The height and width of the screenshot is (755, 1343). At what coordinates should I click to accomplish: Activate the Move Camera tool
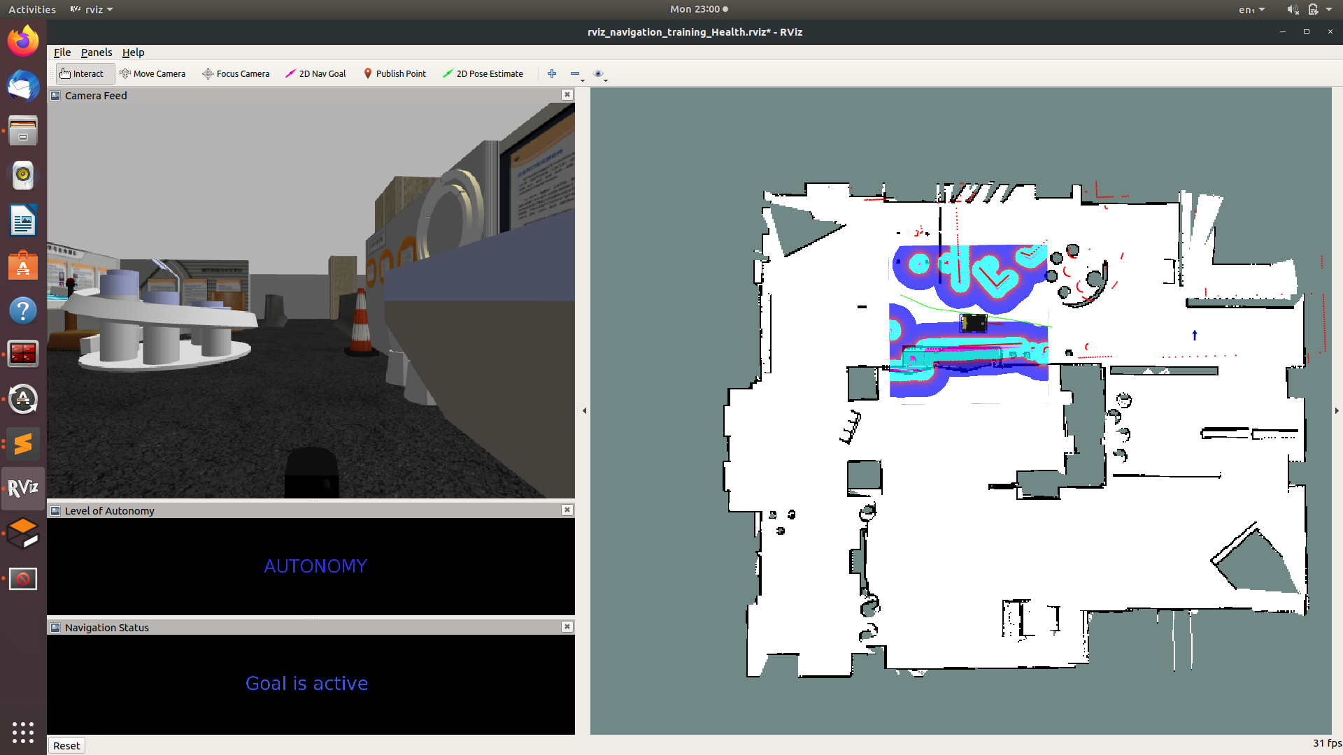(x=152, y=73)
